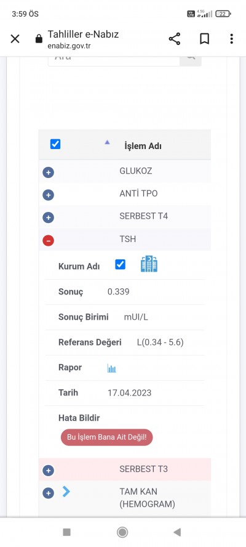Image resolution: width=246 pixels, height=547 pixels.
Task: Tap the Android back navigation triangle
Action: [177, 532]
